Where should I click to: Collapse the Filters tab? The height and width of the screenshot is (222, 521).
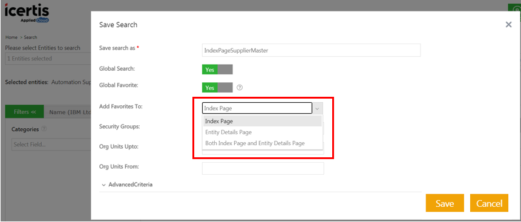(x=25, y=112)
